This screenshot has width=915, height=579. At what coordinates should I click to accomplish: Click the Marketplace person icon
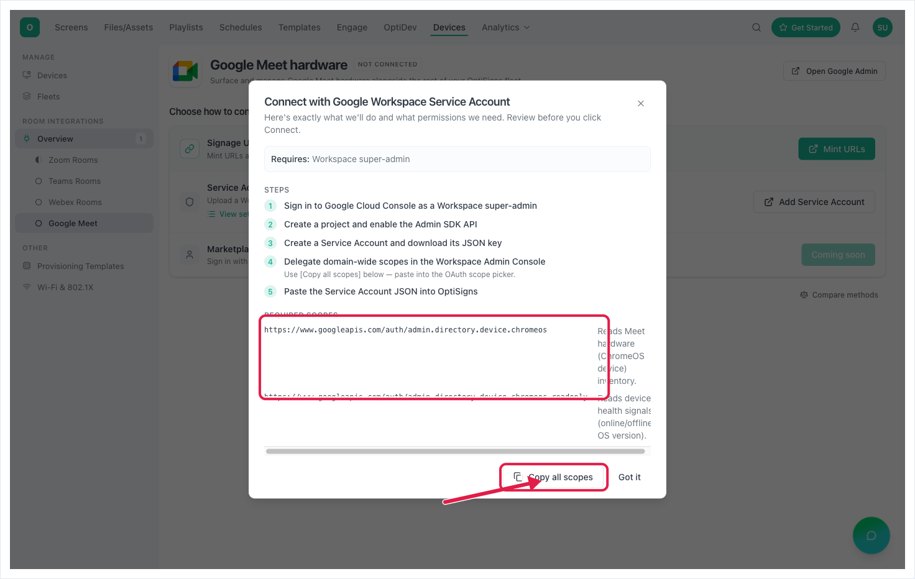pyautogui.click(x=190, y=255)
